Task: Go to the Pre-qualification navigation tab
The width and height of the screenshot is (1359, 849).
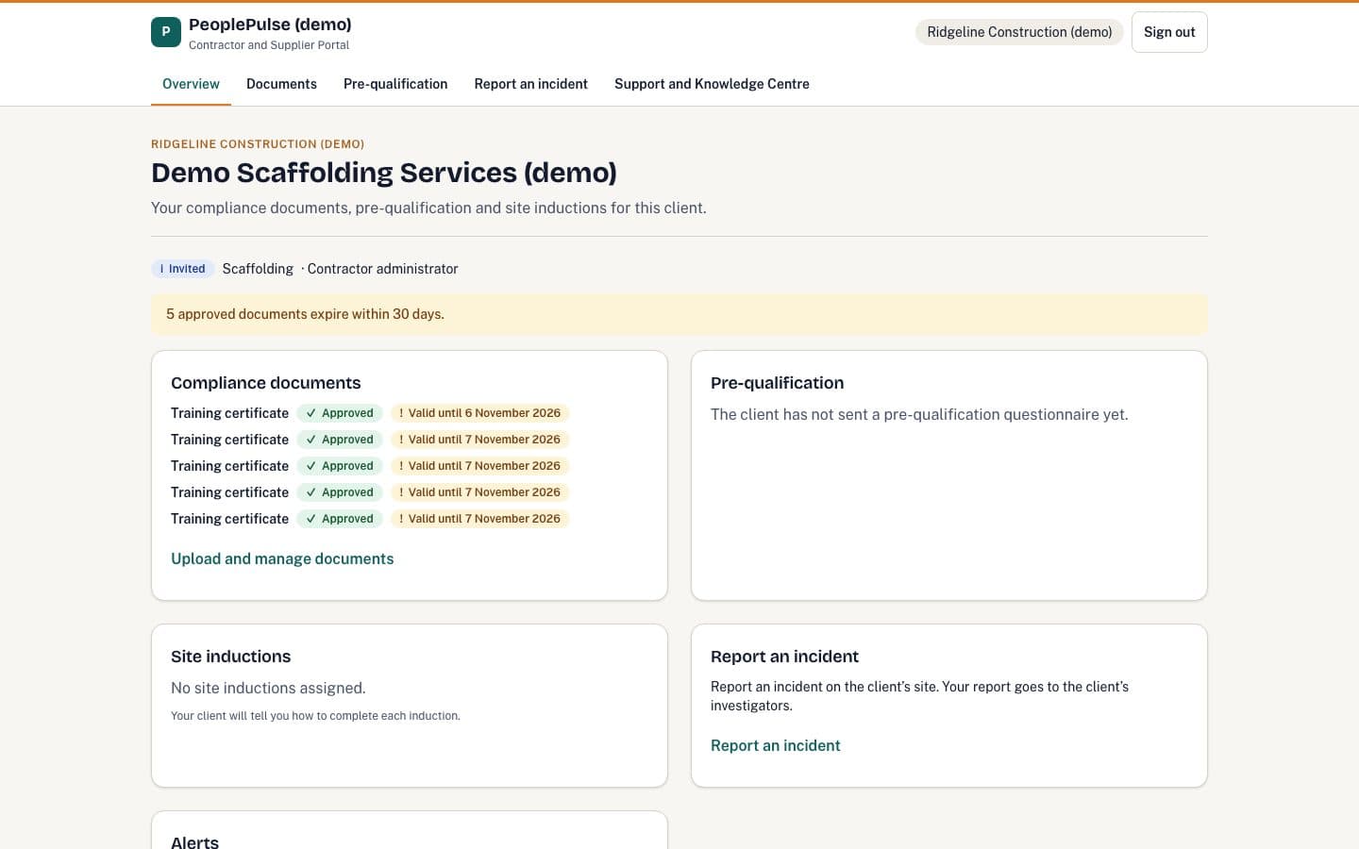Action: click(395, 84)
